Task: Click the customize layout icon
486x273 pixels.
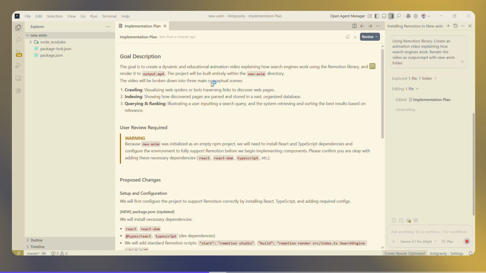Action: click(370, 16)
